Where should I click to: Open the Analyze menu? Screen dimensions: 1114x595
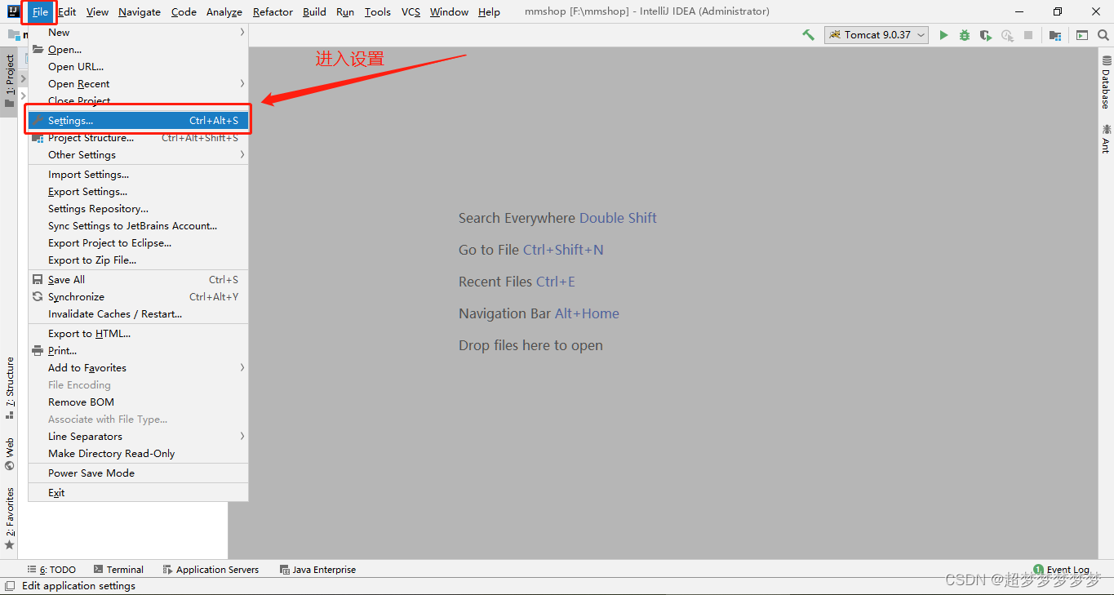(224, 11)
